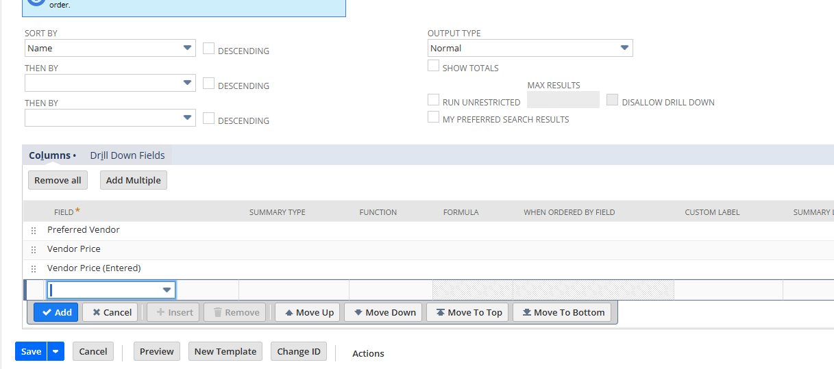Expand the Output Type dropdown

coord(530,48)
